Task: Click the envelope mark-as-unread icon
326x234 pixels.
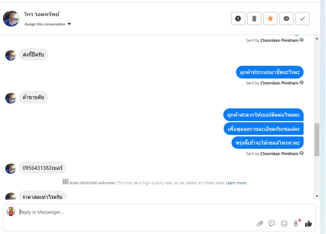Action: click(x=286, y=18)
